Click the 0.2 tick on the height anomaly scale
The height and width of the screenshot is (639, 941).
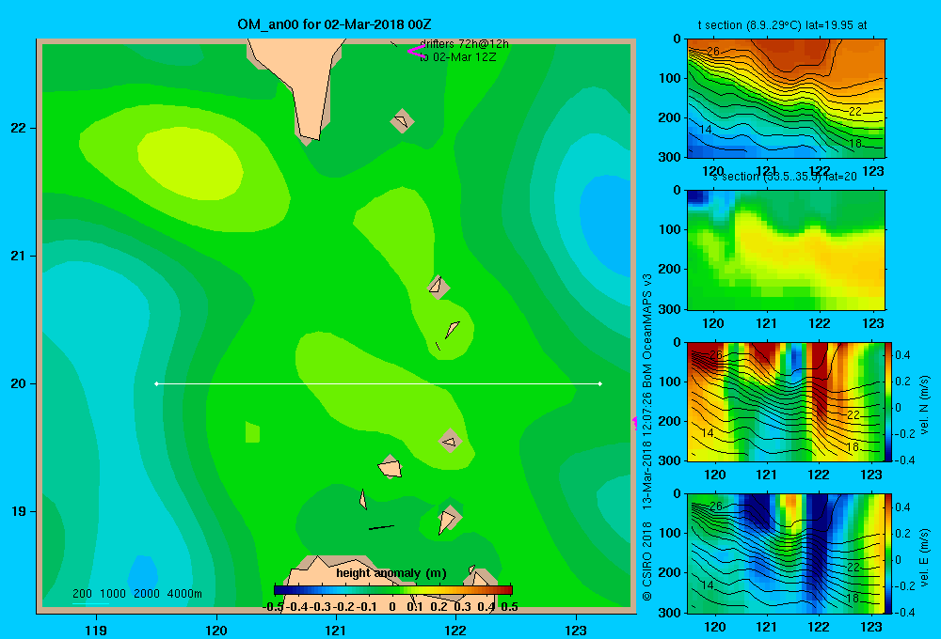(x=439, y=607)
